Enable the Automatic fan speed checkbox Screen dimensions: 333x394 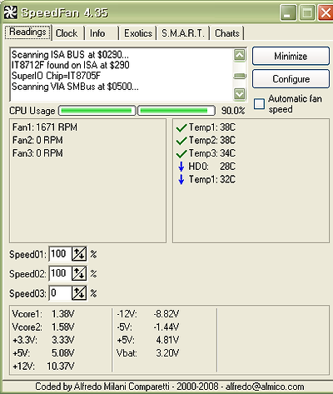[259, 104]
